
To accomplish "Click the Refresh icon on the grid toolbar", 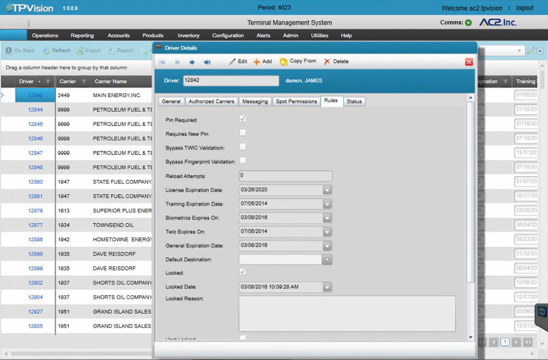I will 45,50.
